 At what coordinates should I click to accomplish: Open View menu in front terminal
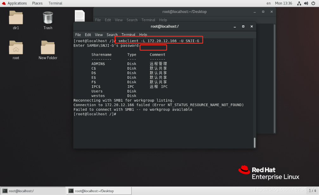99,35
